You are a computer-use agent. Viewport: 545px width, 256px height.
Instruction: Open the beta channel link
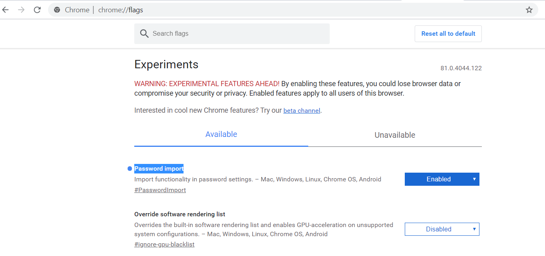click(x=301, y=111)
